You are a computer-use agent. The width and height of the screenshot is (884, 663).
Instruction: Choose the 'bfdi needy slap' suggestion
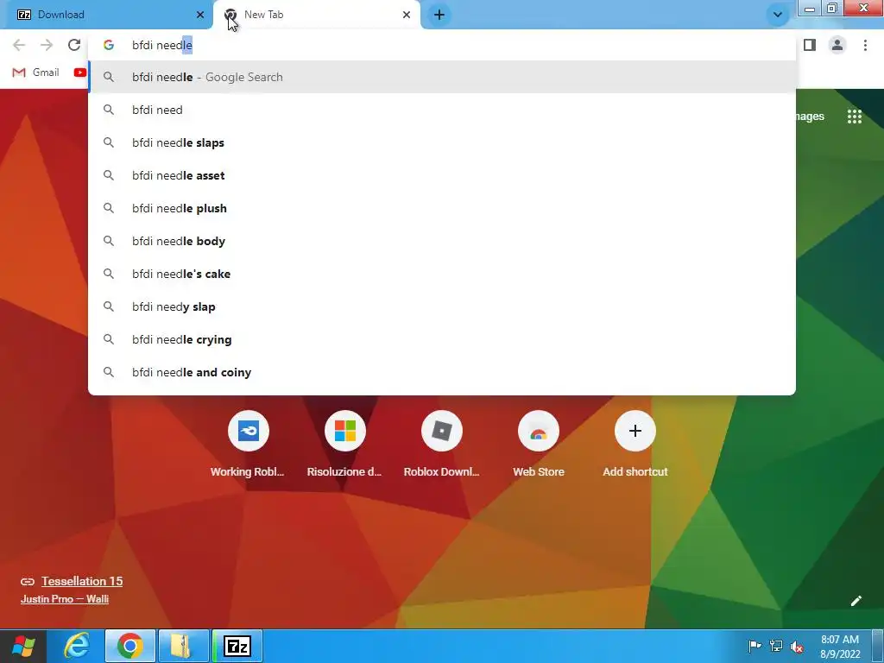click(442, 306)
